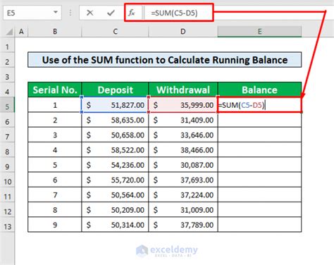This screenshot has height=265, width=334.
Task: Select deposit value 50,564.00
Action: [x=115, y=195]
